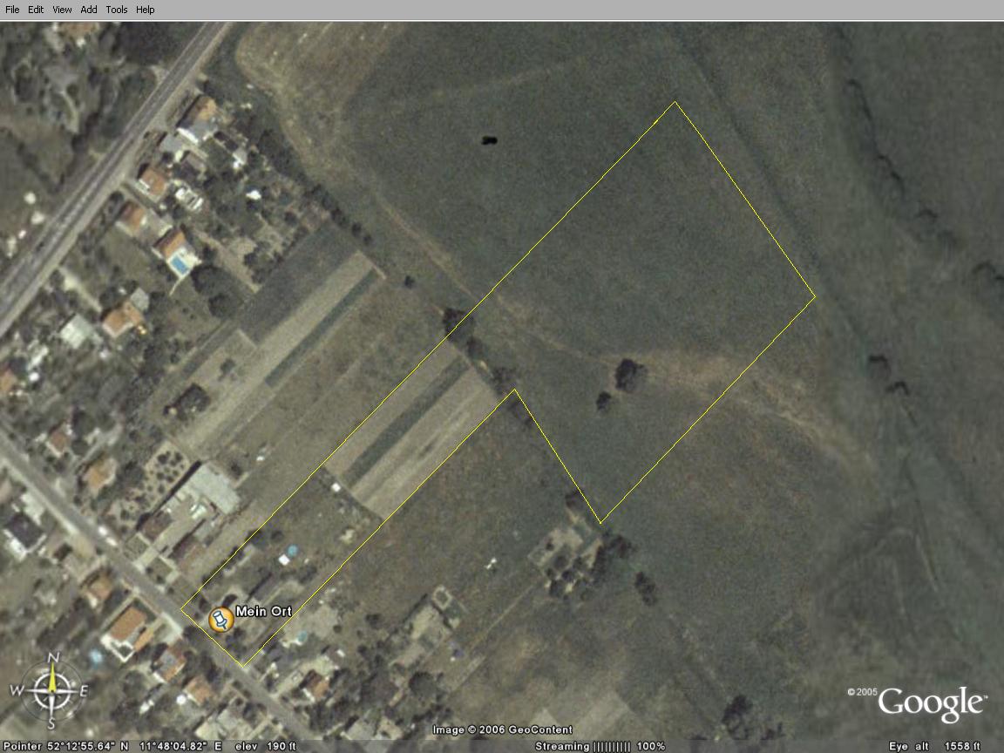Screen dimensions: 1004x753
Task: Click the elev 190 ft readout
Action: tap(275, 747)
